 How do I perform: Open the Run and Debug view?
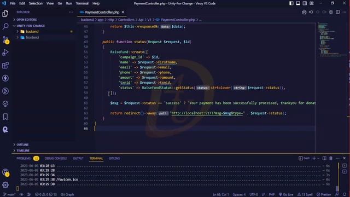[x=5, y=53]
